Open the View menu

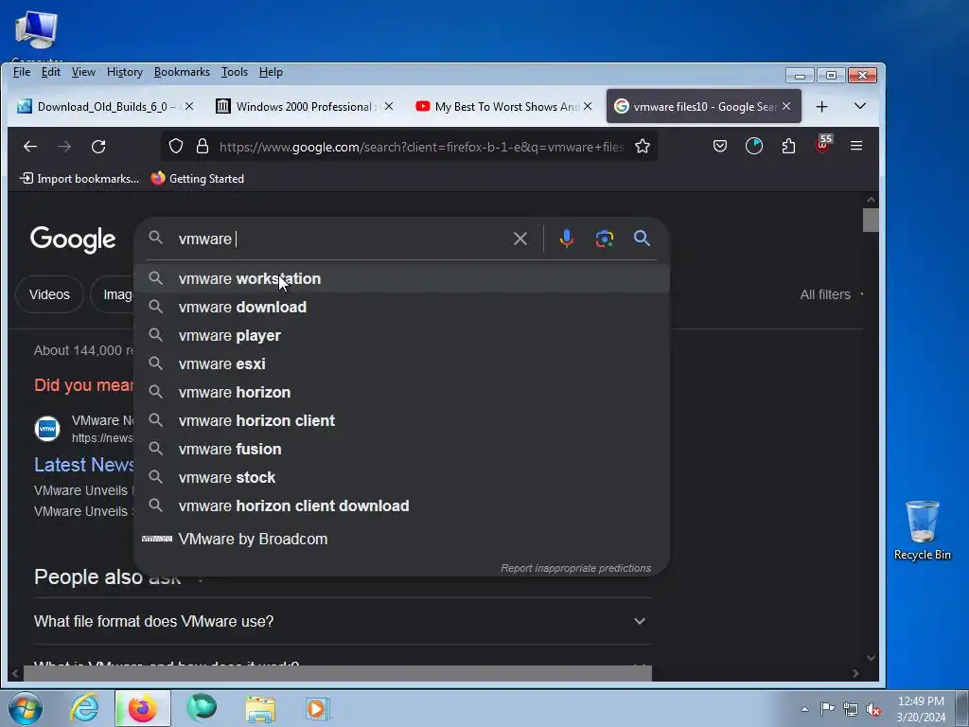83,72
